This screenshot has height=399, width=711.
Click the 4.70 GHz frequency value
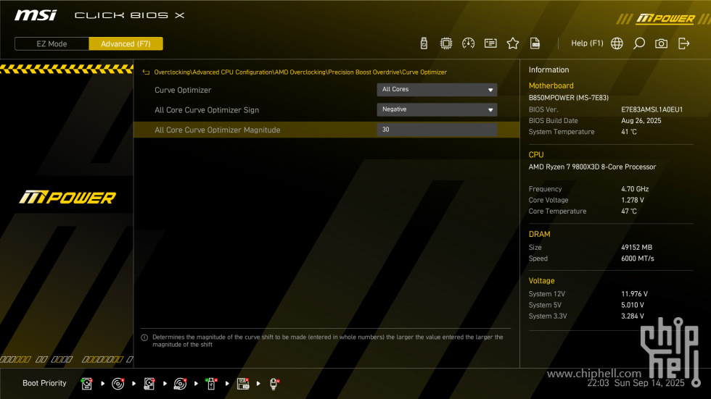tap(635, 189)
